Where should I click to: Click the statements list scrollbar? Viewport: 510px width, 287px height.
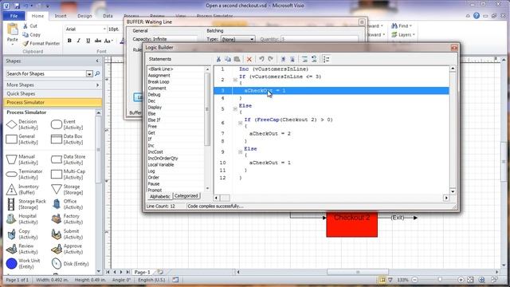(207, 109)
